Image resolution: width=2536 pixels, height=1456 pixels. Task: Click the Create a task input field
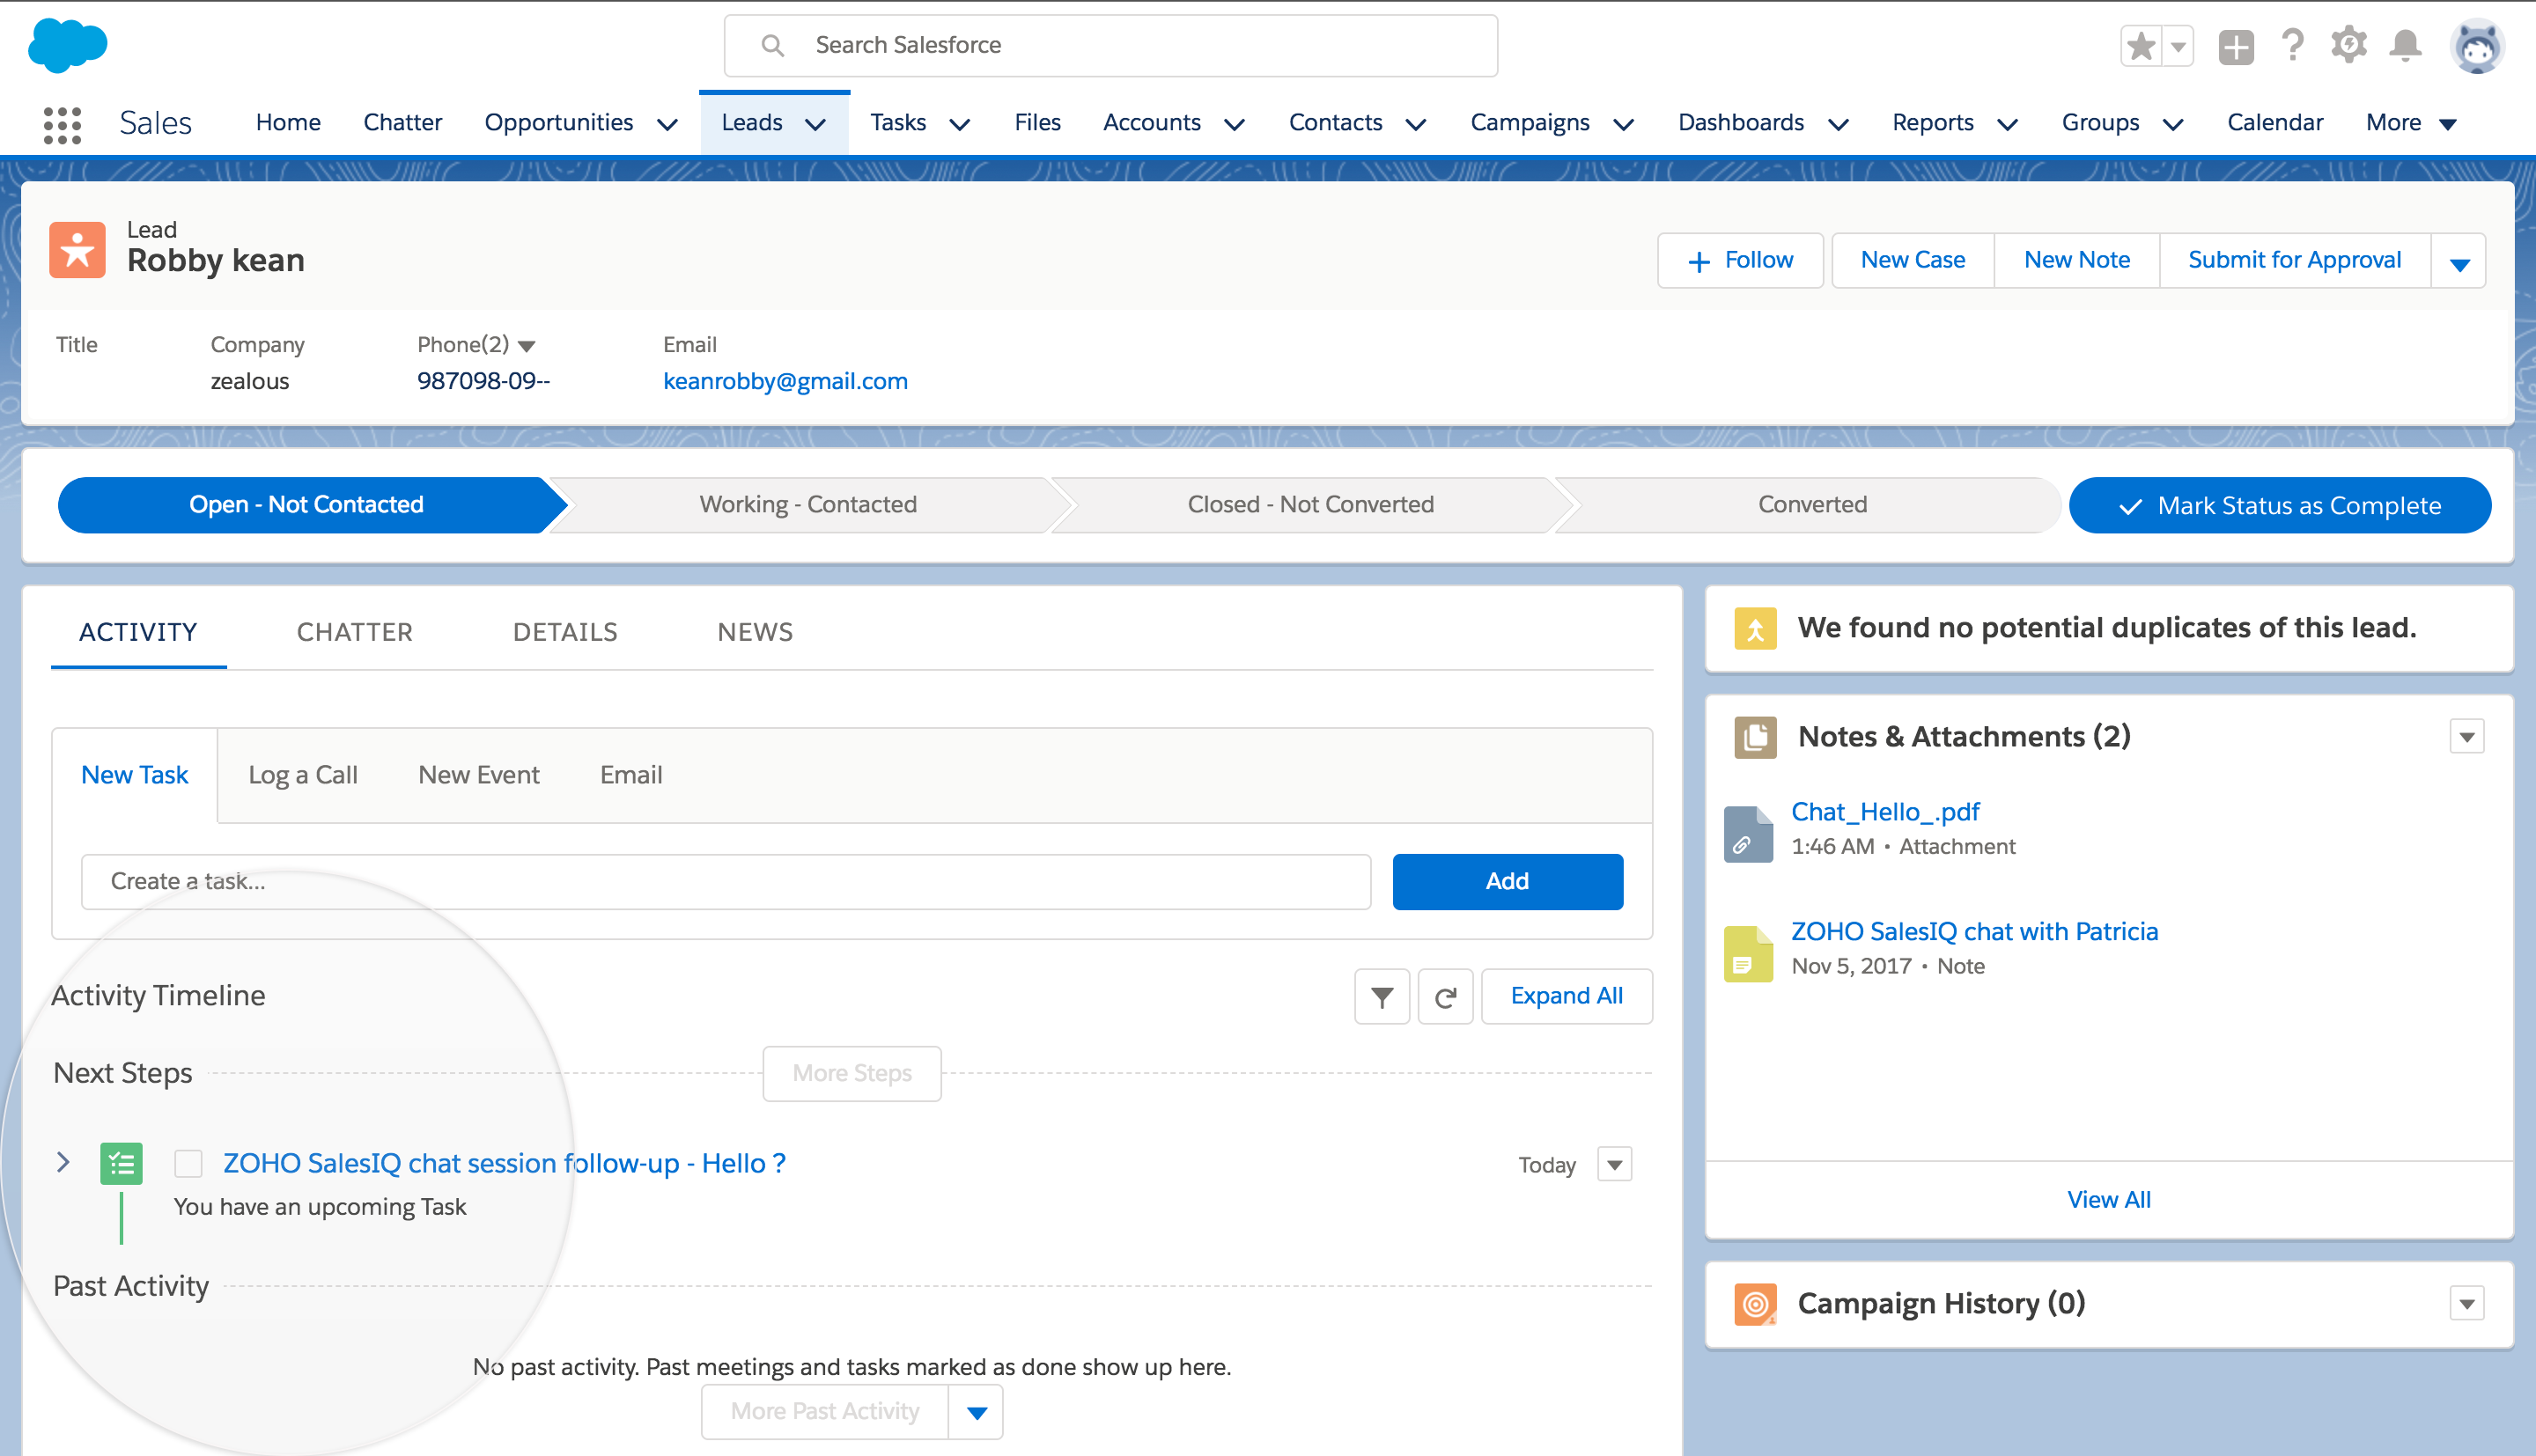(725, 881)
